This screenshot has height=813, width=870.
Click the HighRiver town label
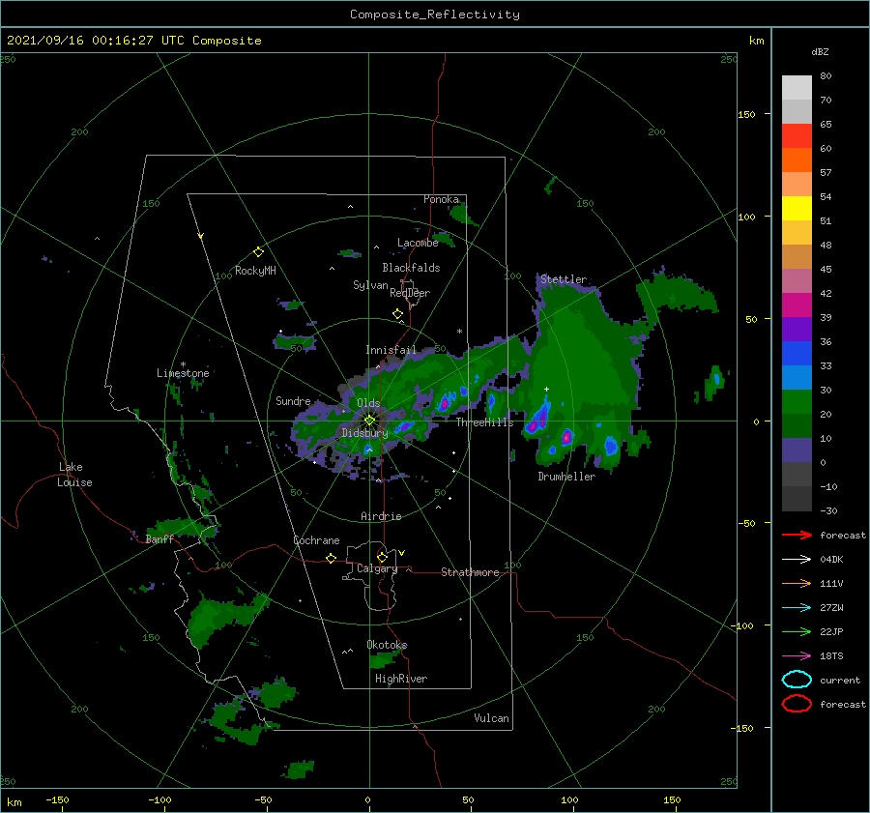[401, 679]
